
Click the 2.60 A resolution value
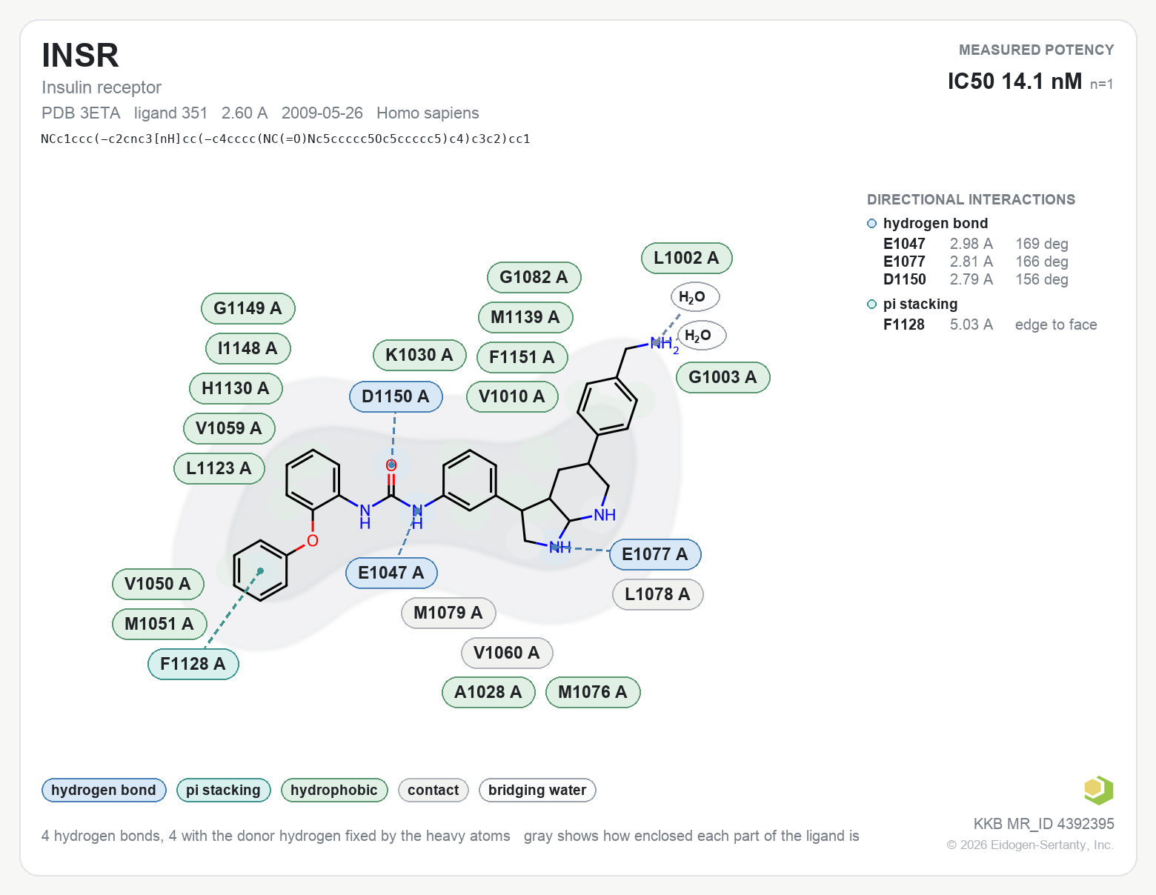(x=245, y=113)
